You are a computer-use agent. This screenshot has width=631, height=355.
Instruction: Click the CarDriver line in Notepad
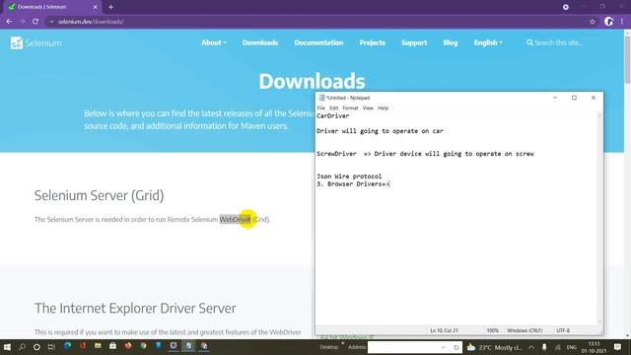click(333, 116)
